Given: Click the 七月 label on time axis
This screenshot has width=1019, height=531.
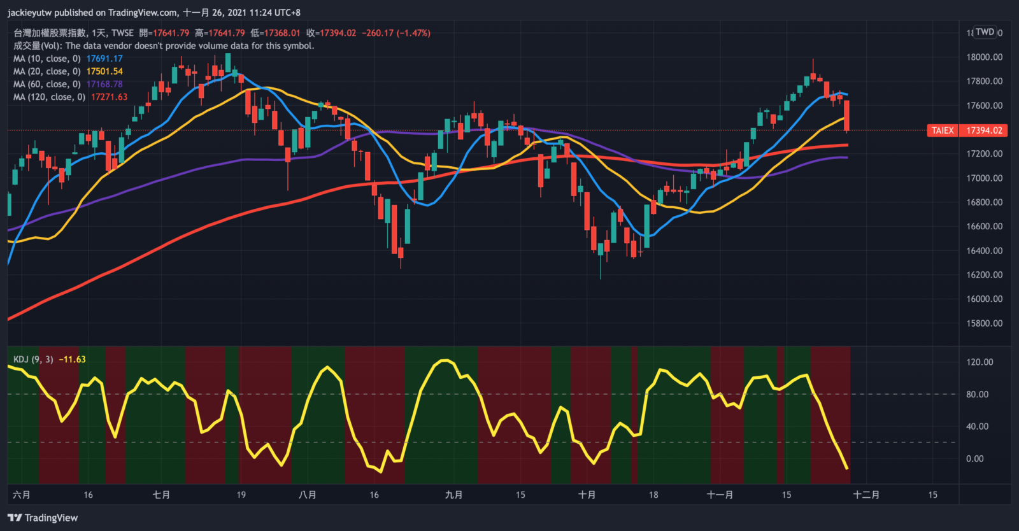Looking at the screenshot, I should coord(161,495).
